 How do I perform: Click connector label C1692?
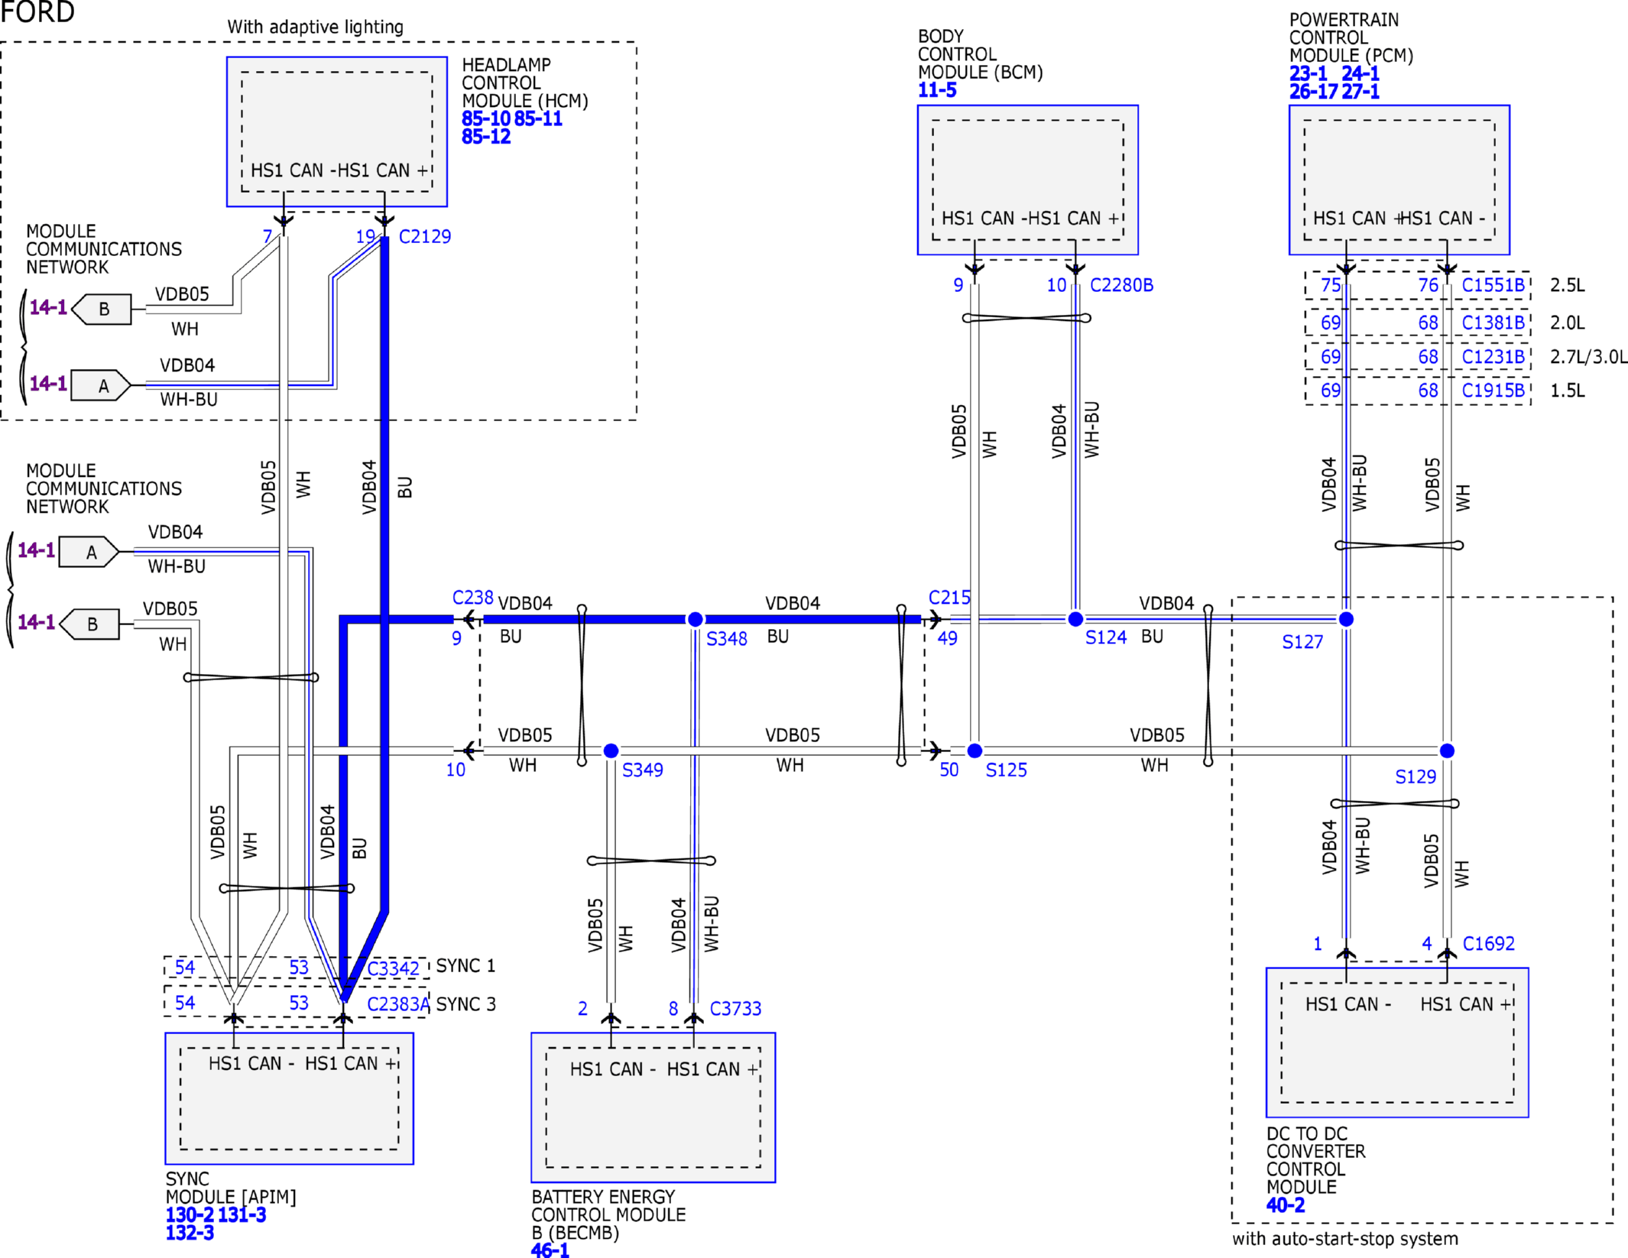tap(1488, 944)
